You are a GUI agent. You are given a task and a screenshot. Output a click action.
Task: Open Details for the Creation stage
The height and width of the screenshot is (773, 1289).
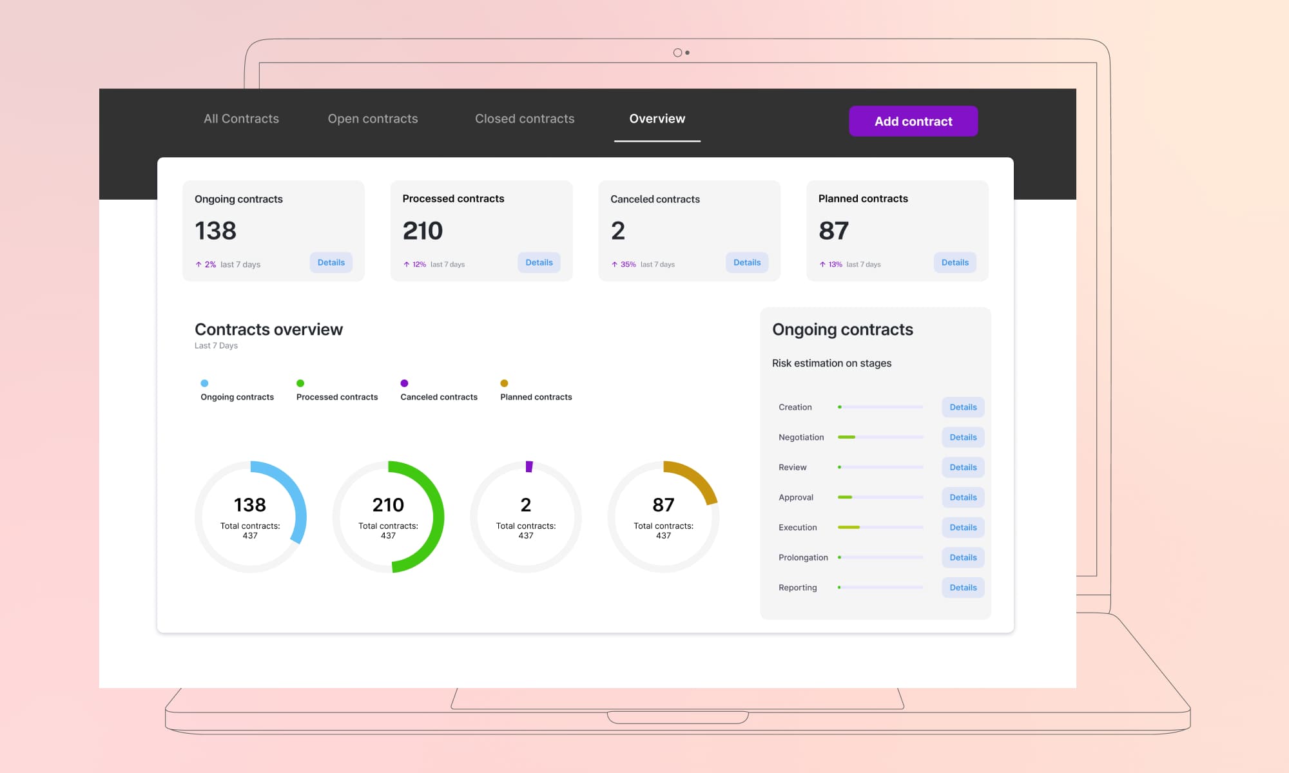pyautogui.click(x=963, y=407)
